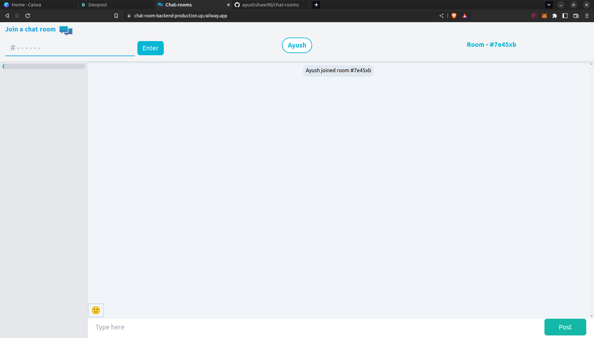Click the Ayush joined room notification
The height and width of the screenshot is (338, 594).
(x=338, y=71)
